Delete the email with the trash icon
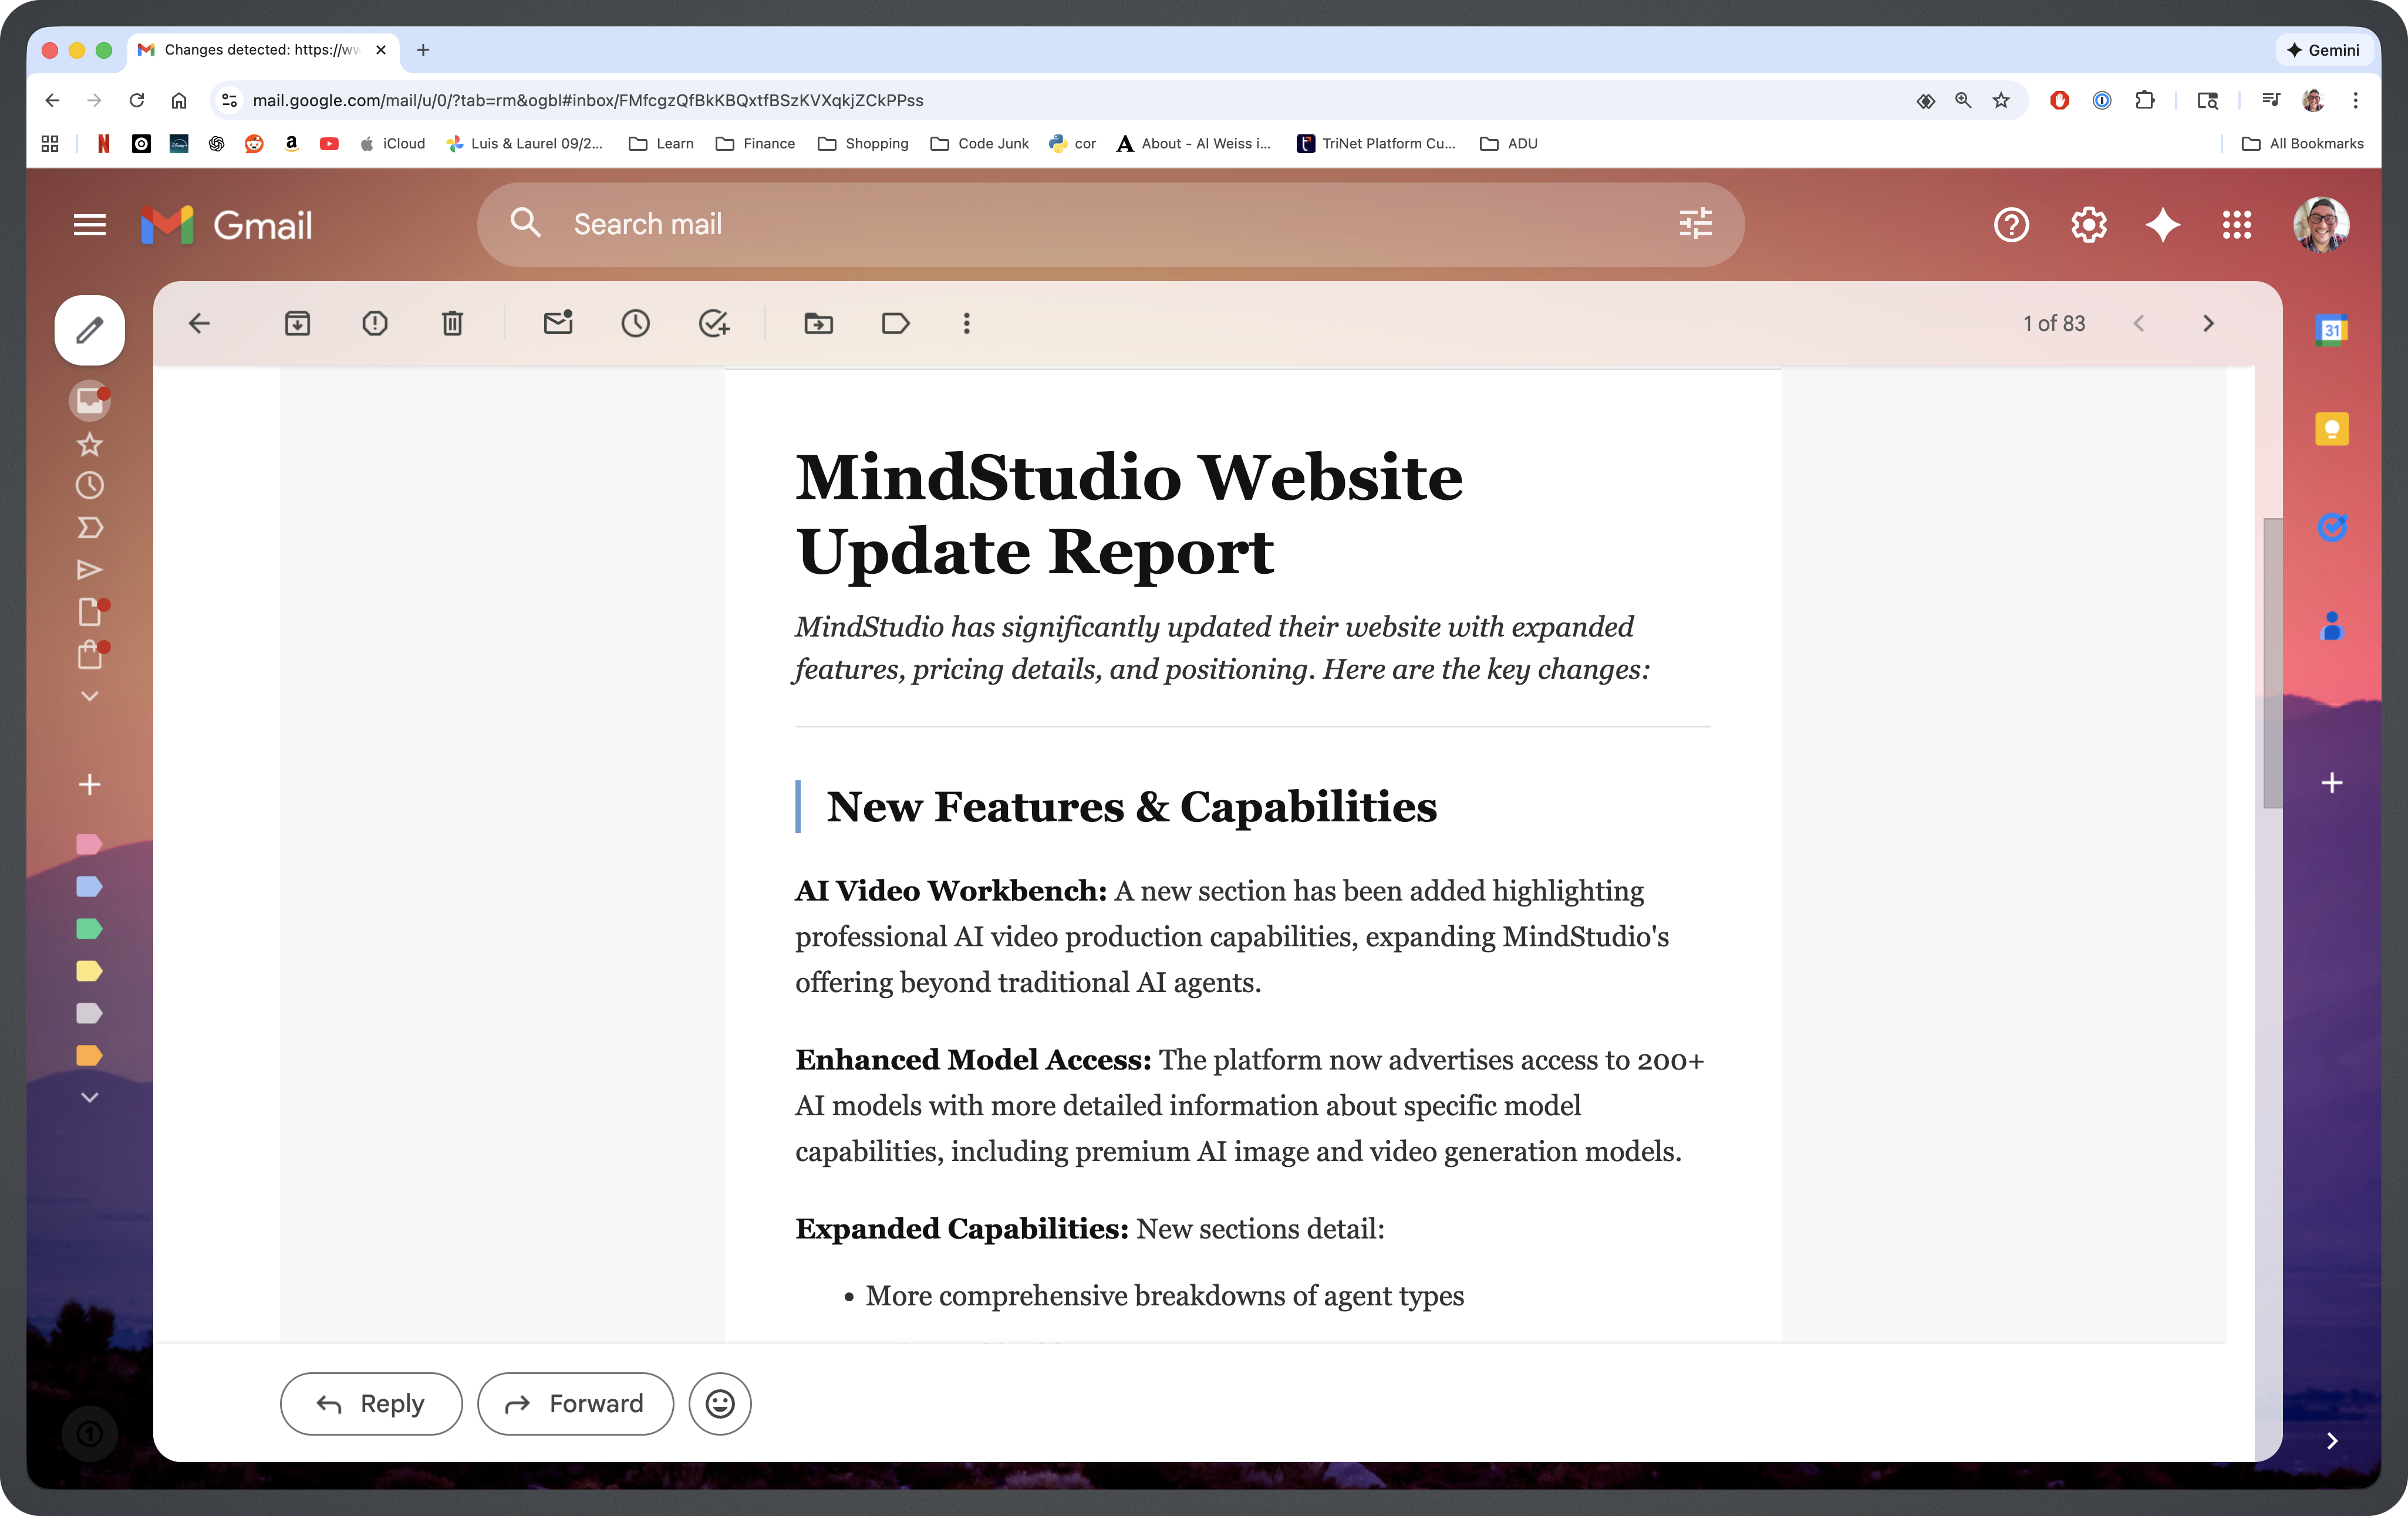 (x=452, y=323)
